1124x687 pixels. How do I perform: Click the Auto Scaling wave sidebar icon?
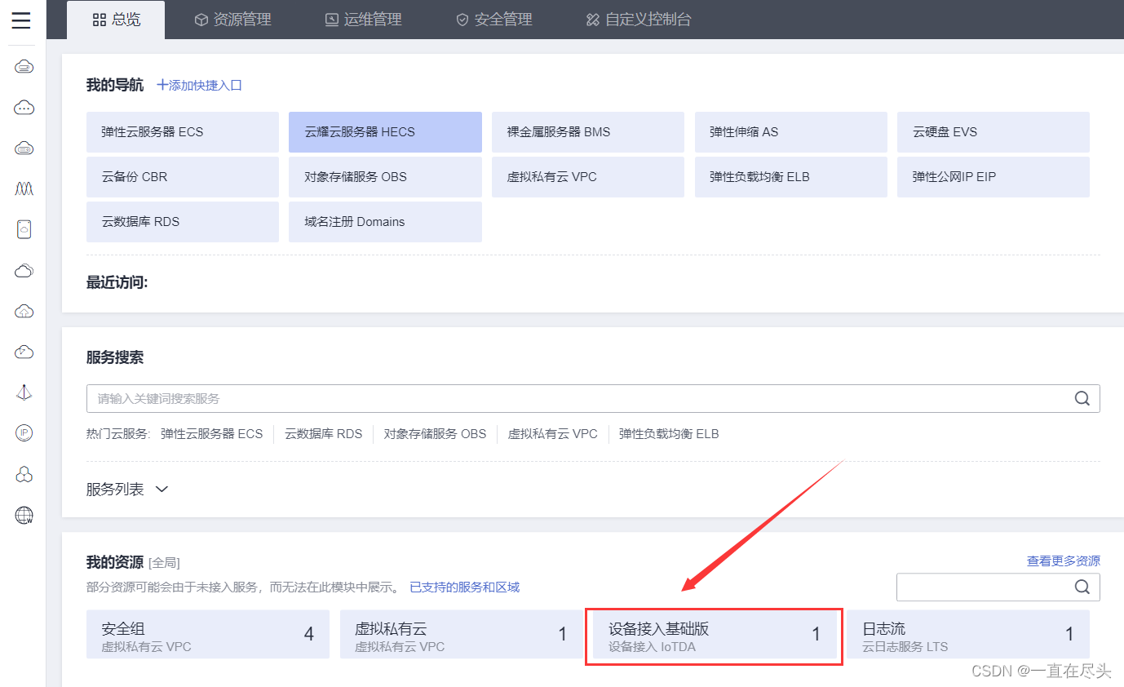[24, 189]
